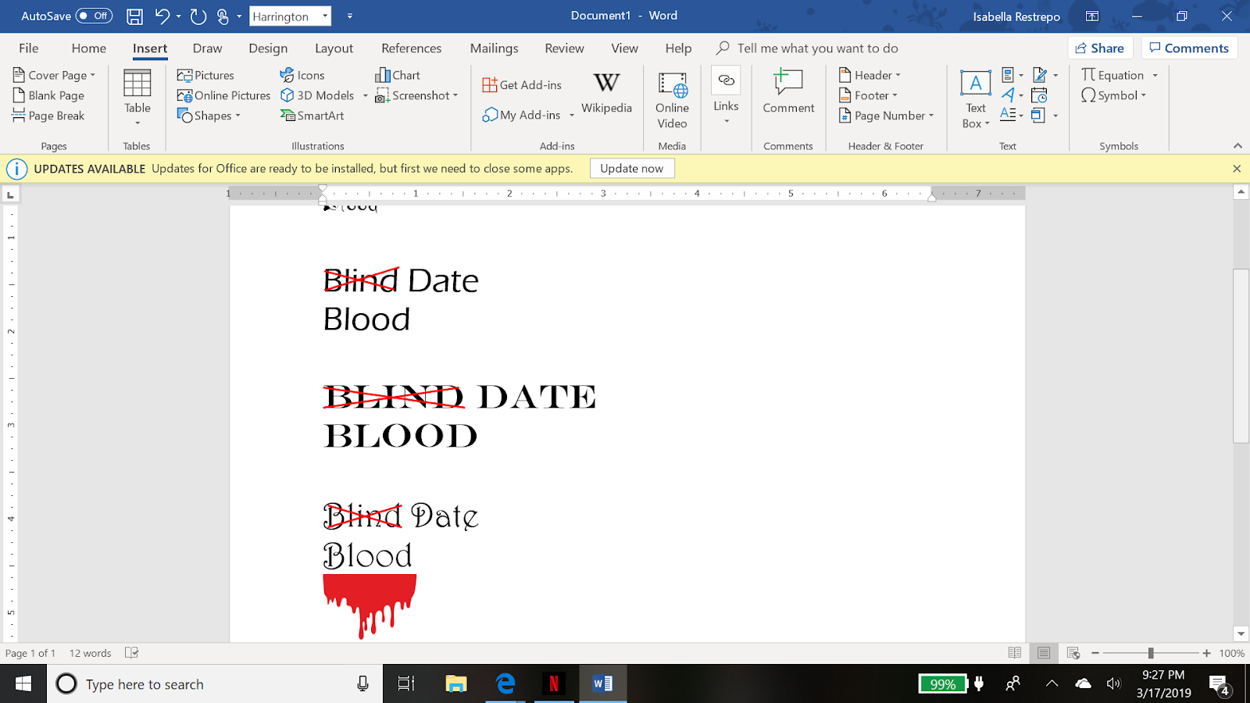Collapse the ribbon
Viewport: 1250px width, 703px height.
(1237, 146)
